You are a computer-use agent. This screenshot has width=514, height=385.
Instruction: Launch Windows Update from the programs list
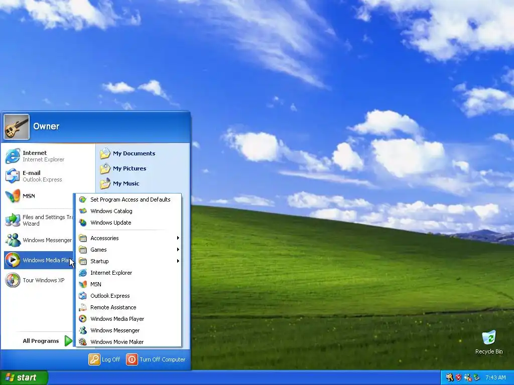[128, 223]
